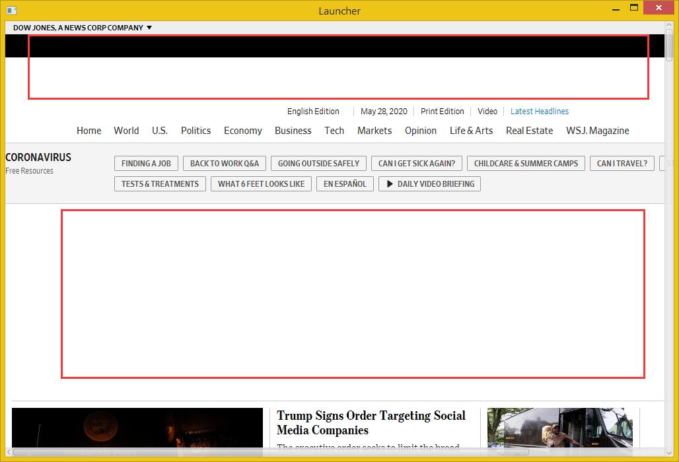
Task: Expand the Dow Jones company dropdown arrow
Action: pos(149,28)
